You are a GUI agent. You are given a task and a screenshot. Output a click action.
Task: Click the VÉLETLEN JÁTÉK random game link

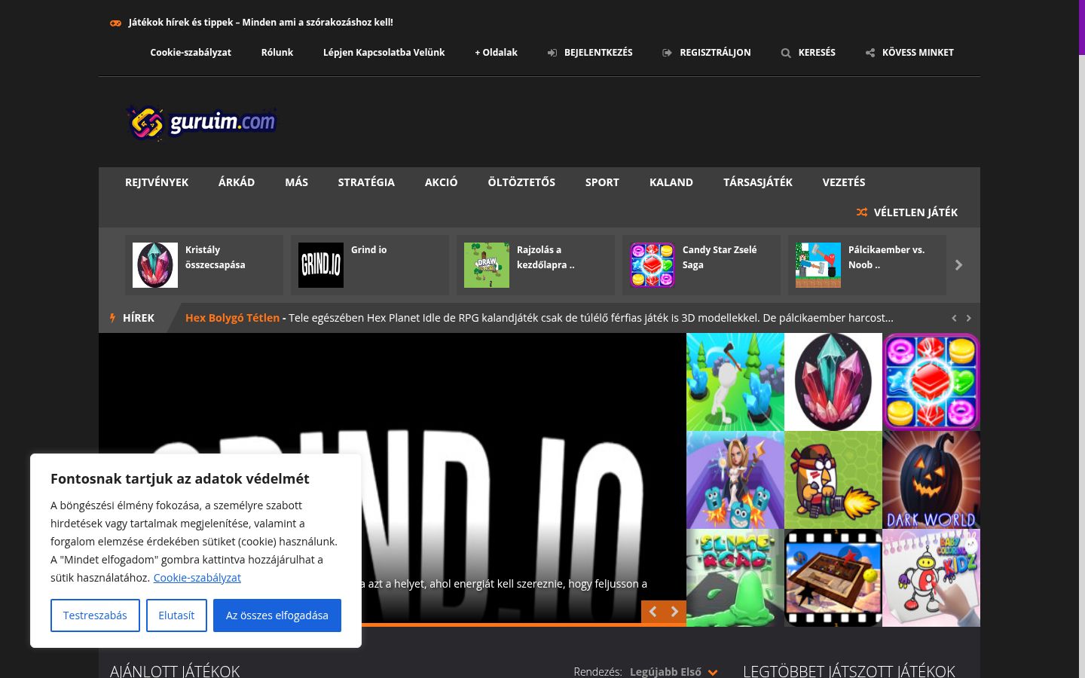(915, 212)
